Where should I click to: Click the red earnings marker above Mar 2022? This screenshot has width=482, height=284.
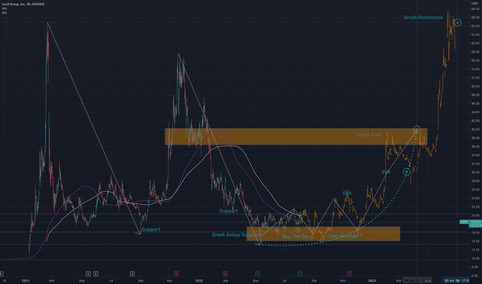(225, 273)
